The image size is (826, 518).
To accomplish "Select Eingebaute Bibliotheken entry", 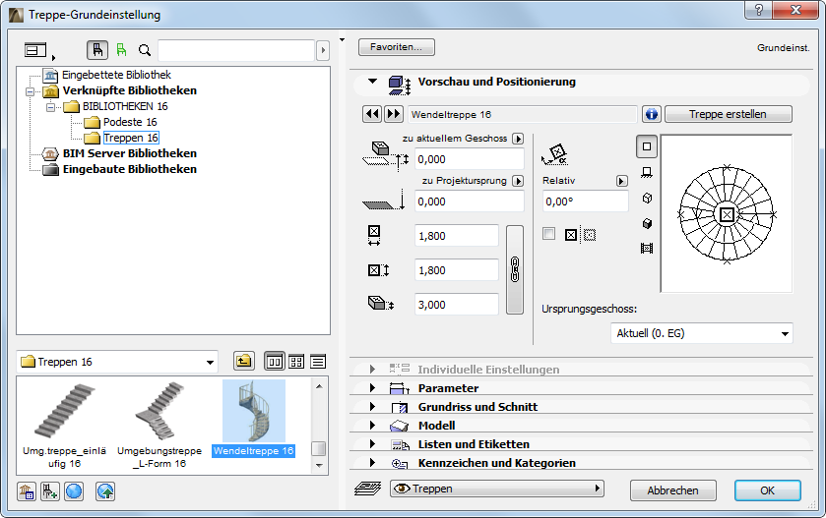I will pyautogui.click(x=130, y=169).
